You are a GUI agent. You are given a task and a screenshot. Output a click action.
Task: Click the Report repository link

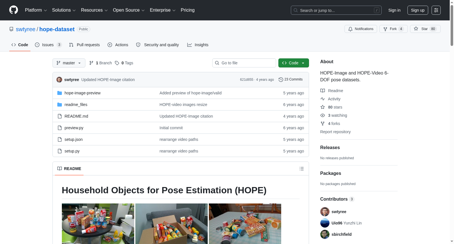(x=335, y=132)
